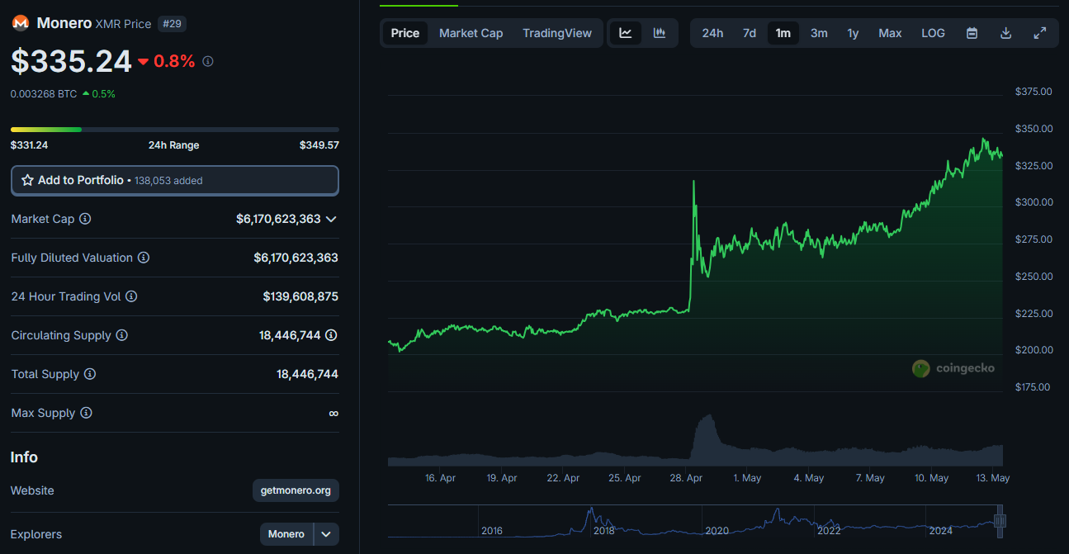This screenshot has width=1069, height=554.
Task: Switch to candlestick chart view icon
Action: tap(660, 33)
